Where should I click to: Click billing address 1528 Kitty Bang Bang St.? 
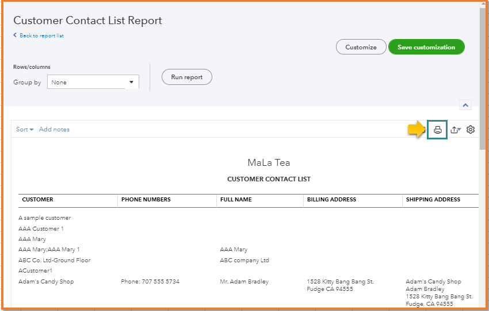coord(340,282)
